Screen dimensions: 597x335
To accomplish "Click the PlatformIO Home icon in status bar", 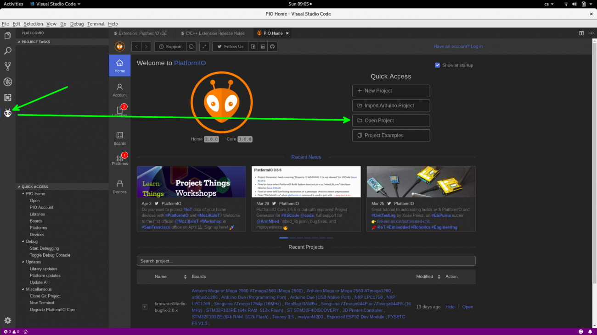I will pos(26,331).
